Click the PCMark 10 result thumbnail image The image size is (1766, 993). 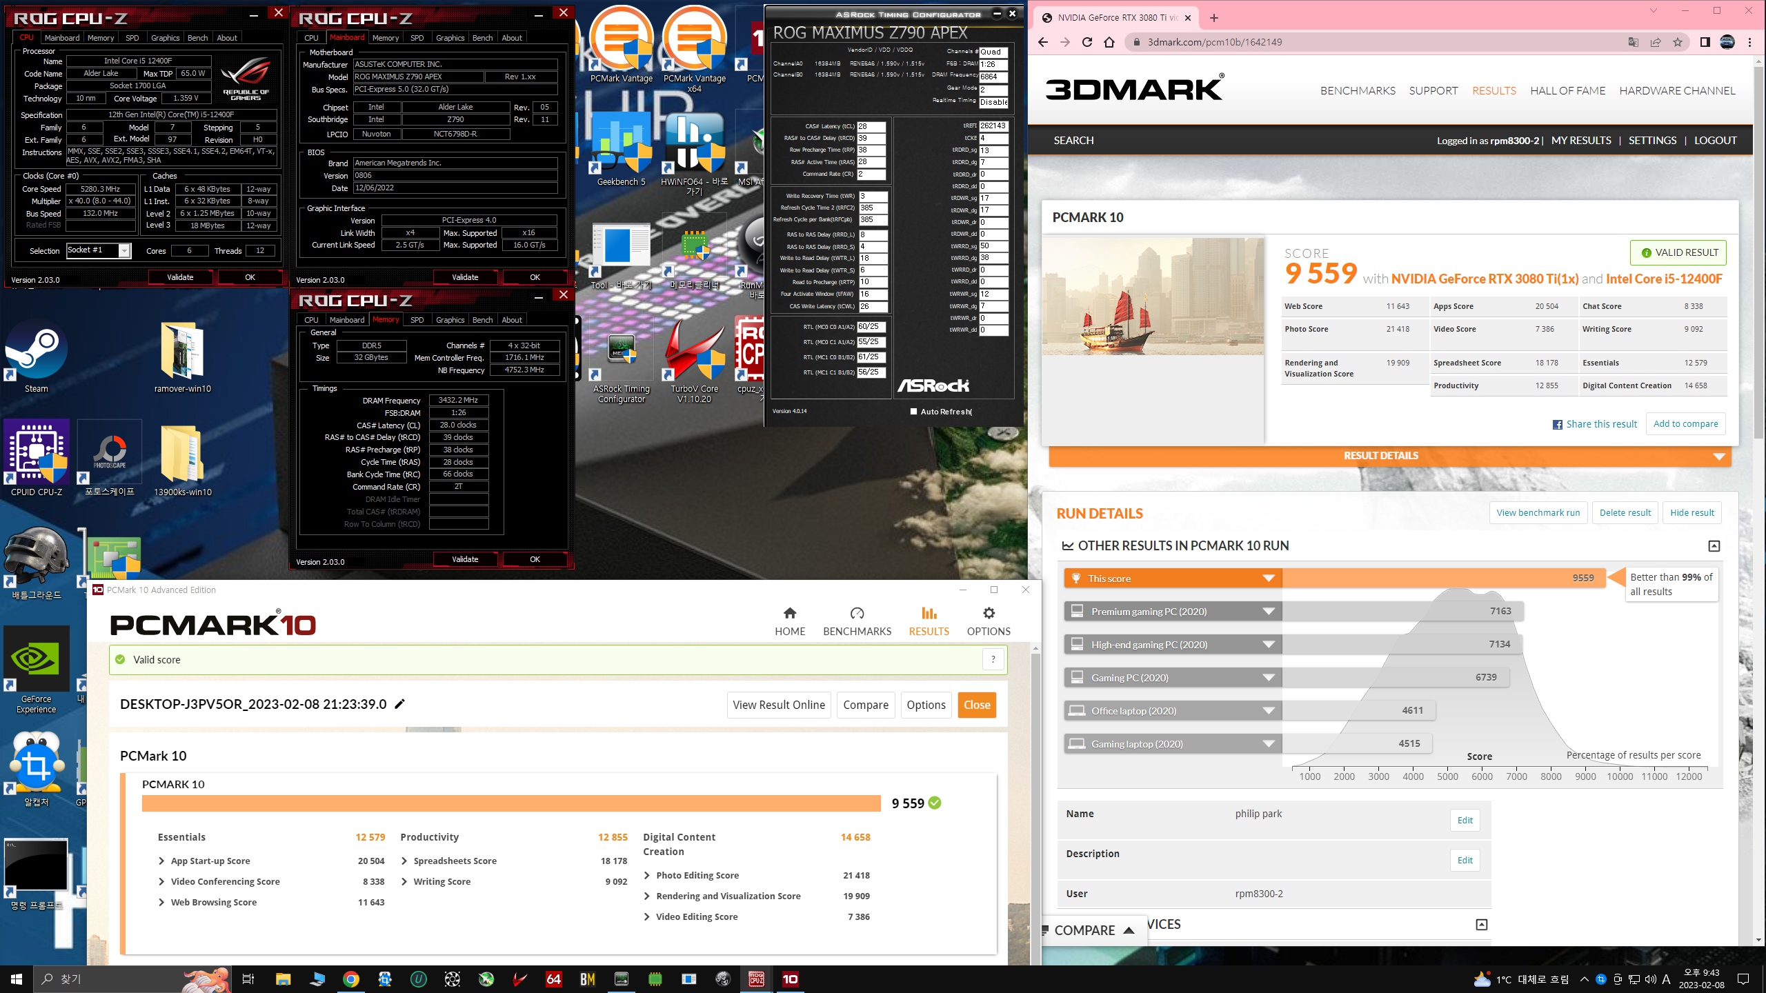pyautogui.click(x=1153, y=296)
